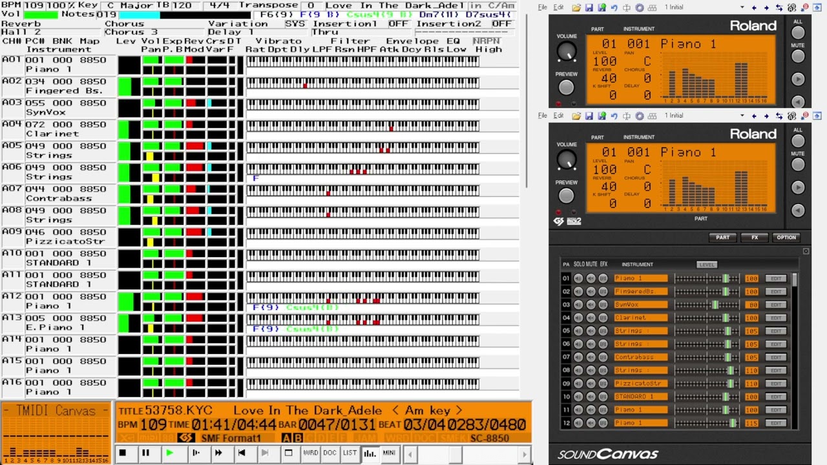This screenshot has width=827, height=465.
Task: Click PREVIEW button on lower Sound Canvas
Action: click(566, 195)
